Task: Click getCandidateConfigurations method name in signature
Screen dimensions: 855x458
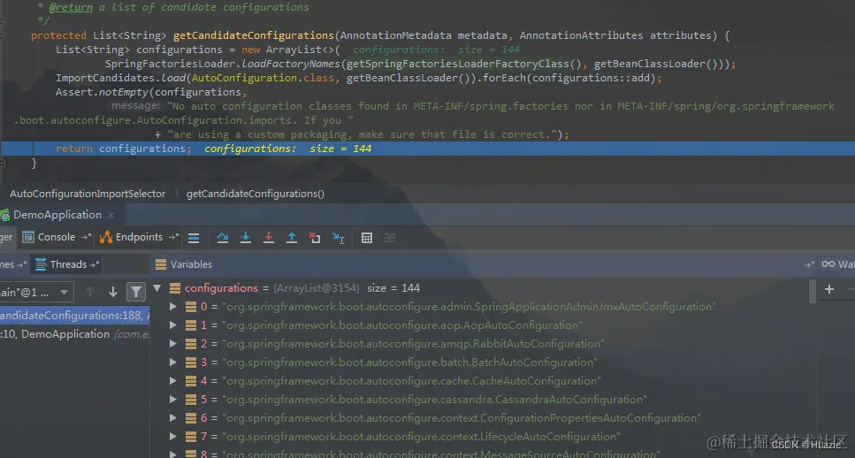Action: (x=253, y=35)
